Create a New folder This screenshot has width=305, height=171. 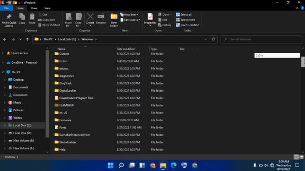click(114, 20)
